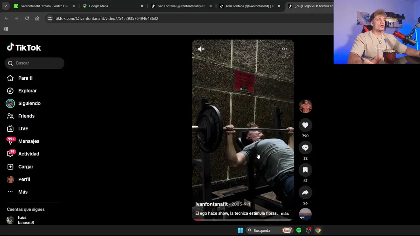Save the video with the bookmark icon
Image resolution: width=420 pixels, height=236 pixels.
tap(305, 170)
